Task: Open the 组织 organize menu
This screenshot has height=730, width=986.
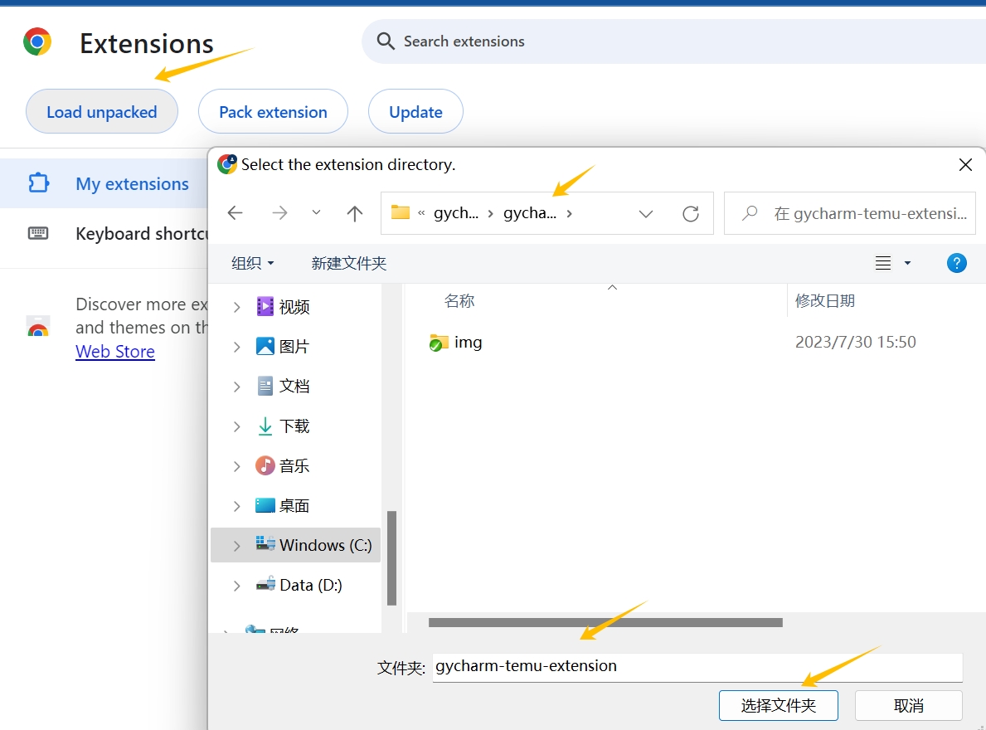Action: pos(252,263)
